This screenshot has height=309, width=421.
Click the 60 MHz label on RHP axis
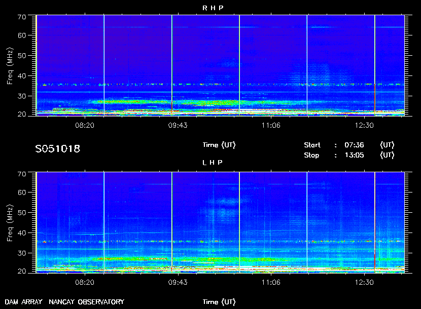pos(22,35)
